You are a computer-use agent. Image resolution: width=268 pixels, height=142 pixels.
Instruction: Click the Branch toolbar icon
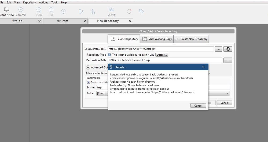click(81, 11)
